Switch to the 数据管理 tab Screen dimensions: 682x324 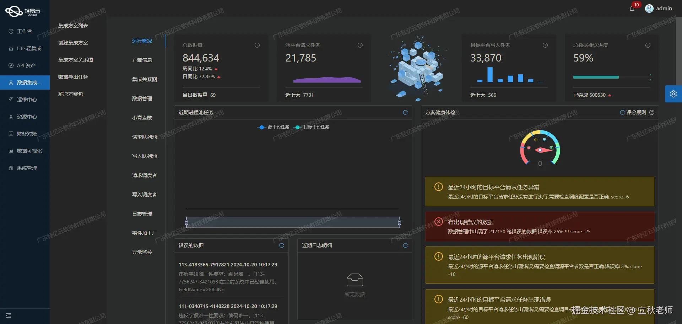pos(142,99)
